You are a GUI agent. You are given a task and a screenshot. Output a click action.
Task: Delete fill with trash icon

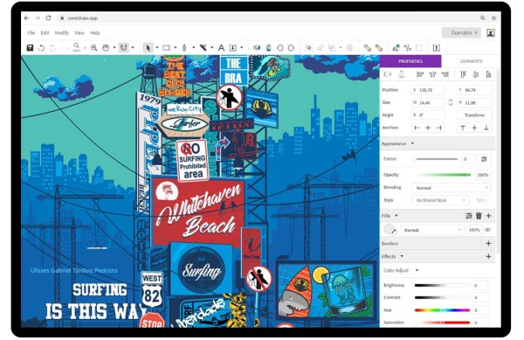click(x=479, y=216)
